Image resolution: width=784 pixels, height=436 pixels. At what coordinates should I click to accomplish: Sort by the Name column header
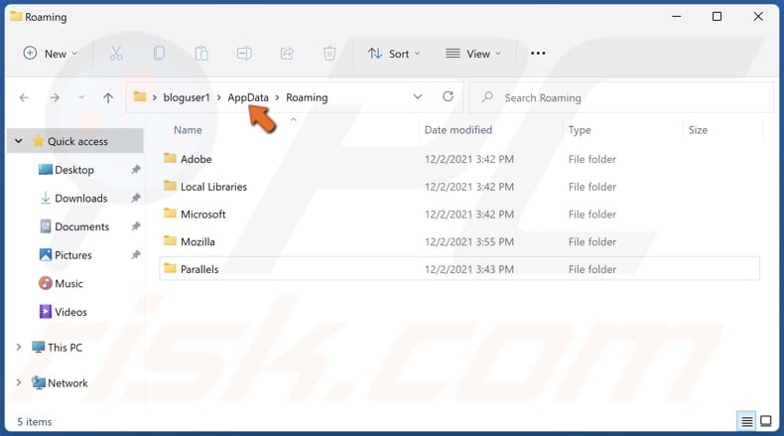click(x=188, y=130)
